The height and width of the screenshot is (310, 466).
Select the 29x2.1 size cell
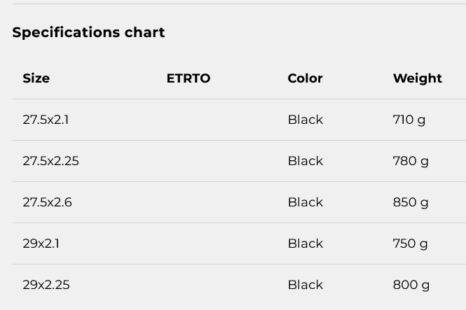(x=41, y=244)
